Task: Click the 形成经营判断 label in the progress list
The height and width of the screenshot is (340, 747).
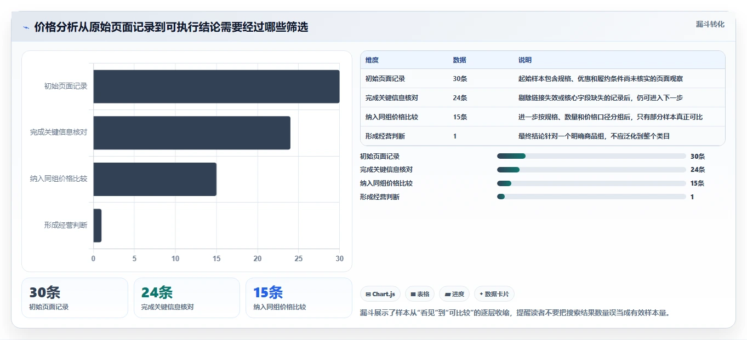Action: 380,197
